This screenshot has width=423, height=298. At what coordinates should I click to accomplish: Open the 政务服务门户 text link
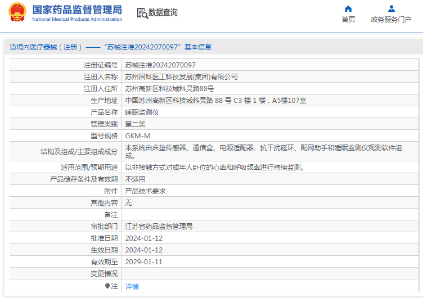(x=391, y=19)
